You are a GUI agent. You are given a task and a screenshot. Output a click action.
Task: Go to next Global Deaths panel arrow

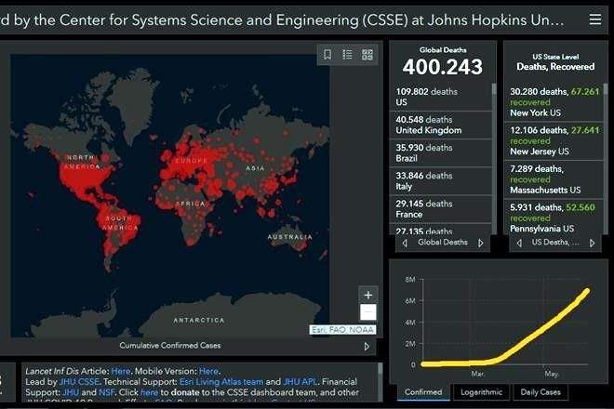click(x=480, y=243)
